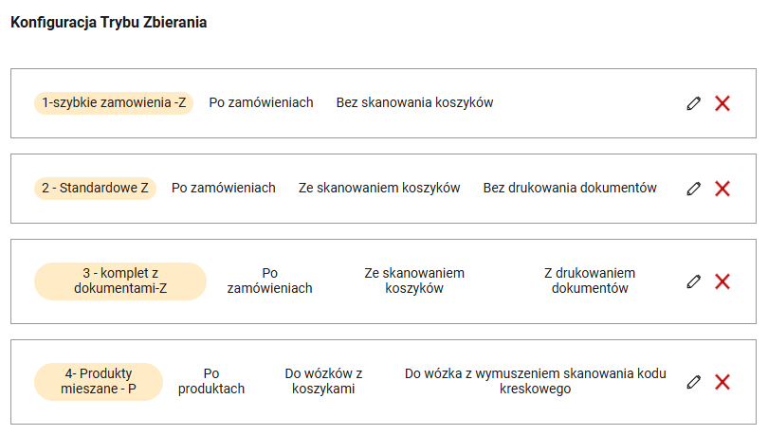Select the '1-szybkie zamowienia -Z' name badge
This screenshot has width=768, height=435.
click(114, 103)
